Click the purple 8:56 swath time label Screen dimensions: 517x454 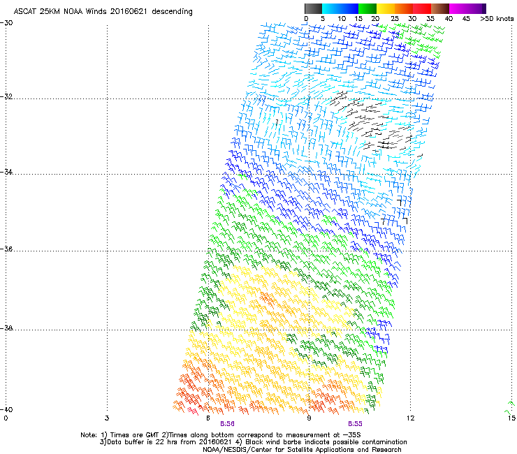coord(228,424)
